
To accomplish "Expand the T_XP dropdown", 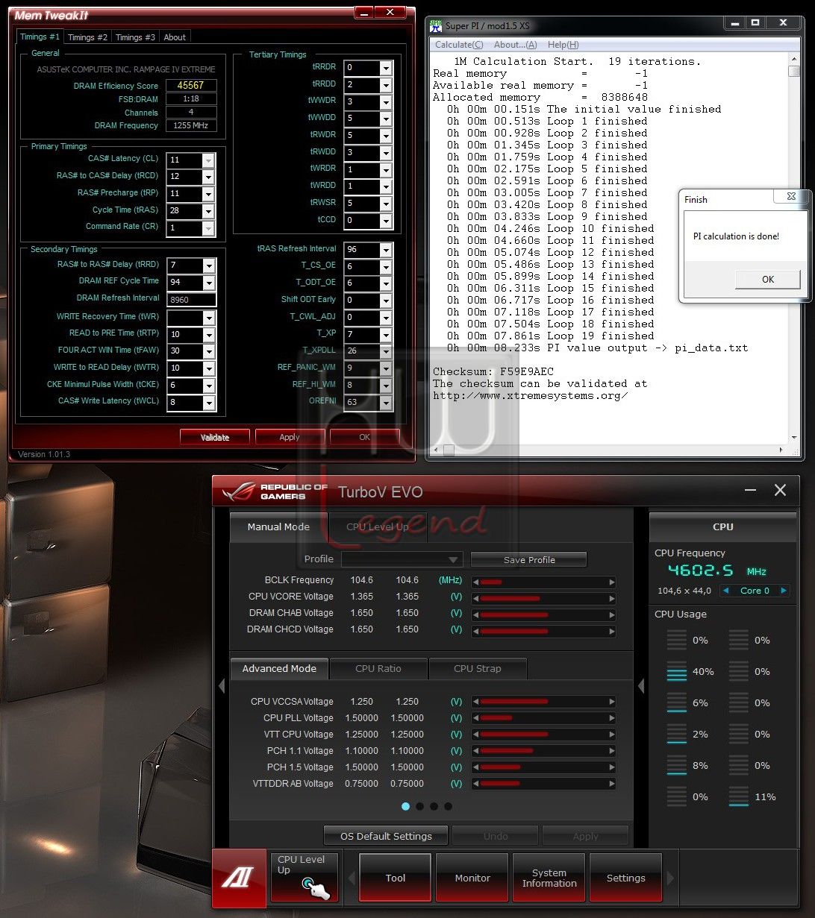I will [386, 334].
